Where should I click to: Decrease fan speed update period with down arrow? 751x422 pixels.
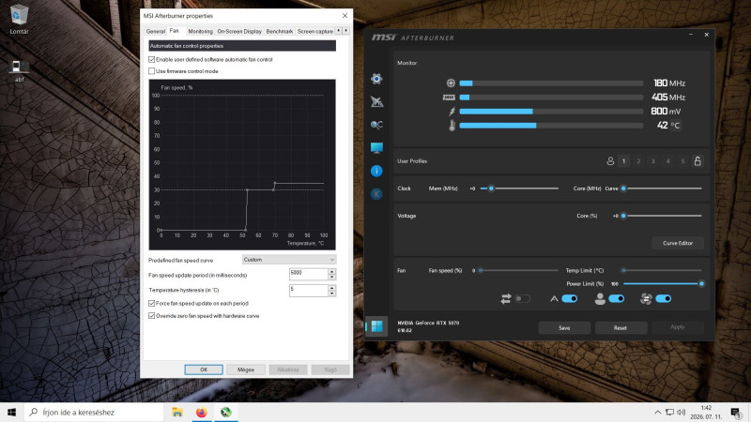coord(332,277)
